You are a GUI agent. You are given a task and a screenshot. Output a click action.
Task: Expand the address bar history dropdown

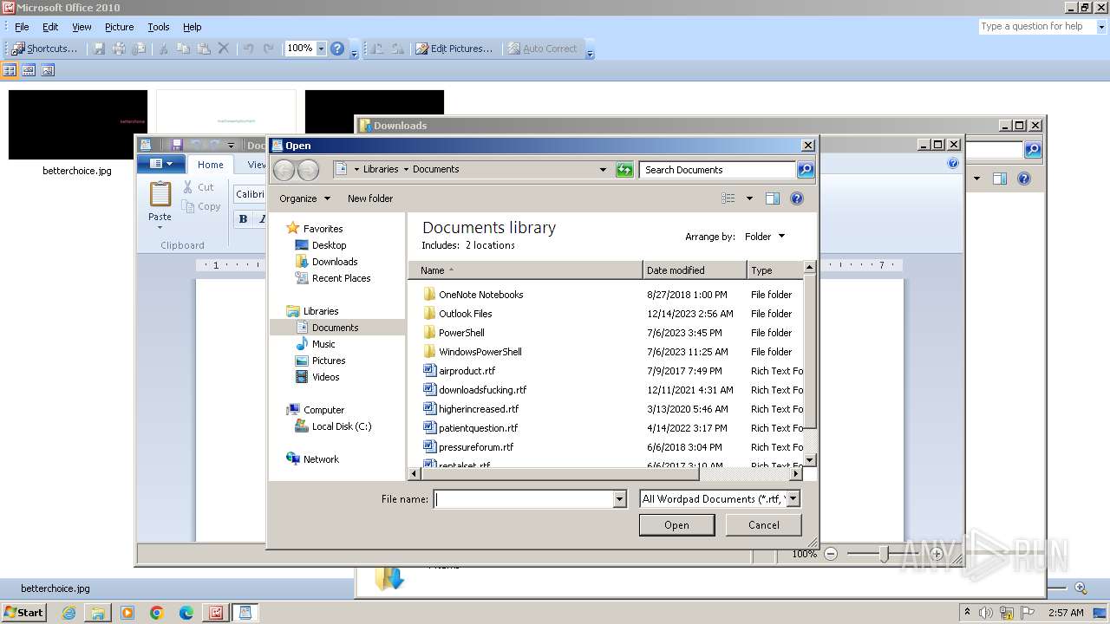coord(604,170)
